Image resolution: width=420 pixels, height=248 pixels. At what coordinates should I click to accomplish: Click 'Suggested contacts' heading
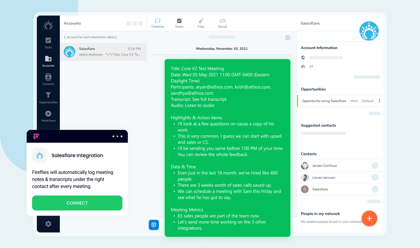(318, 125)
